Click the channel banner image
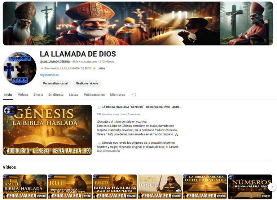The width and height of the screenshot is (277, 200). [x=138, y=23]
